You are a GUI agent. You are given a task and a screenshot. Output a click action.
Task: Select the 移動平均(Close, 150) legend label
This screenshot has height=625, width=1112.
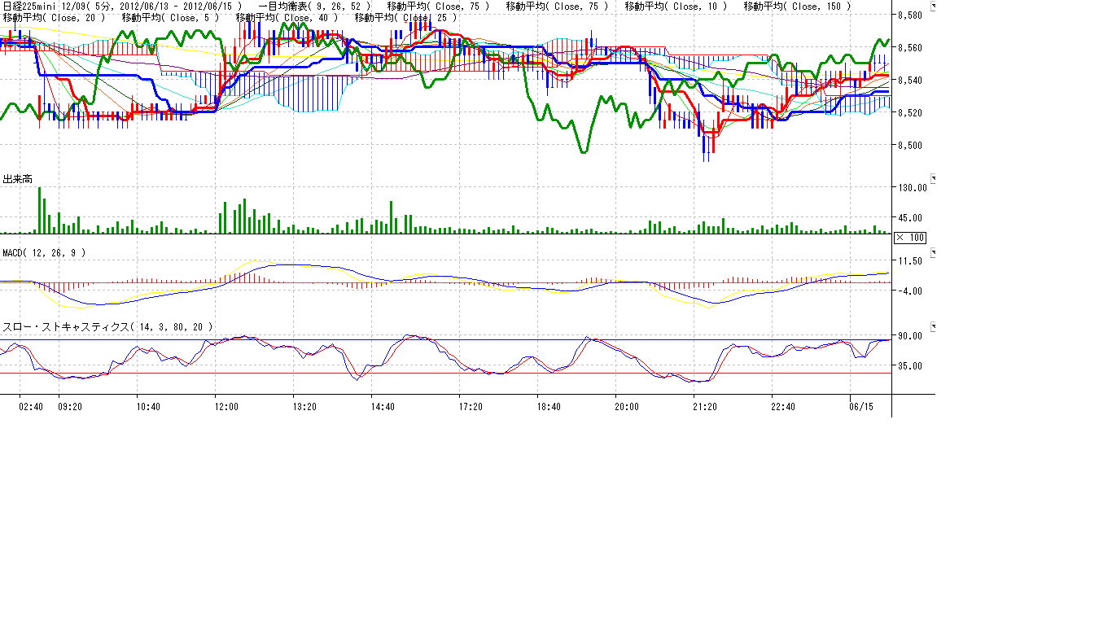click(798, 7)
